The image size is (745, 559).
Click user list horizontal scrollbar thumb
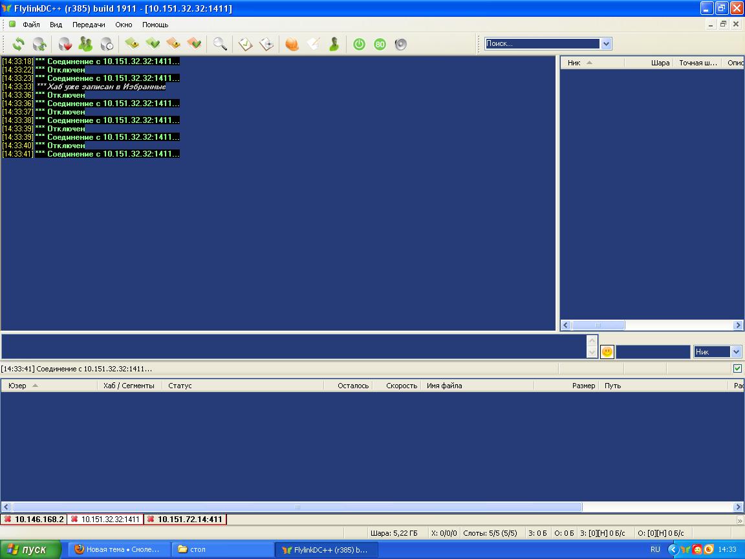click(598, 325)
